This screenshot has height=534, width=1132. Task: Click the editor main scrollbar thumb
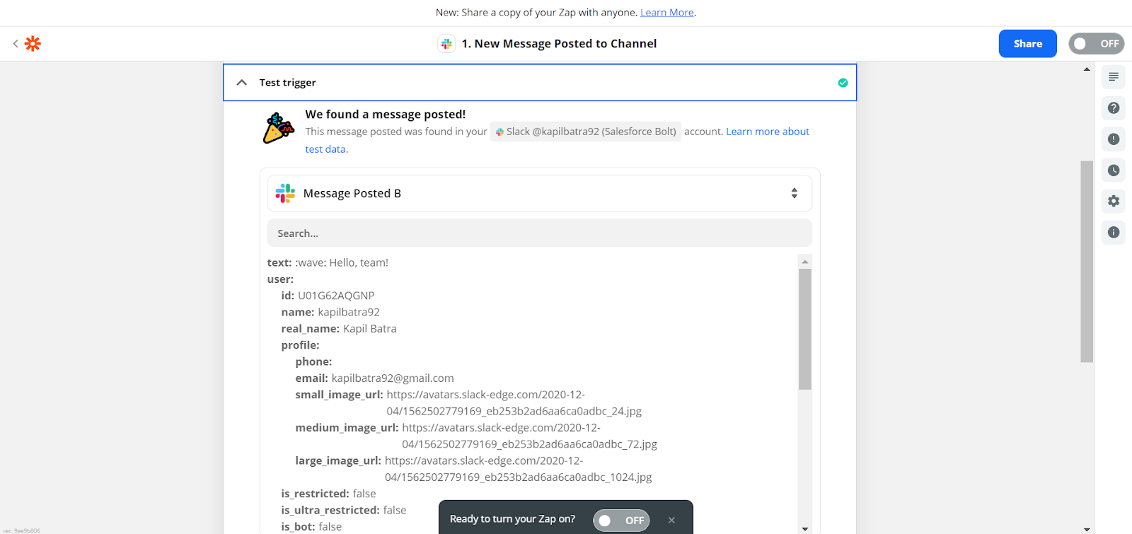coord(1087,262)
